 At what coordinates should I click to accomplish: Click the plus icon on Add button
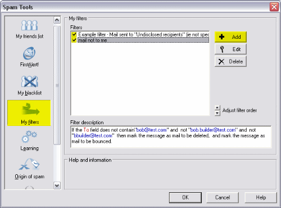[x=221, y=37]
